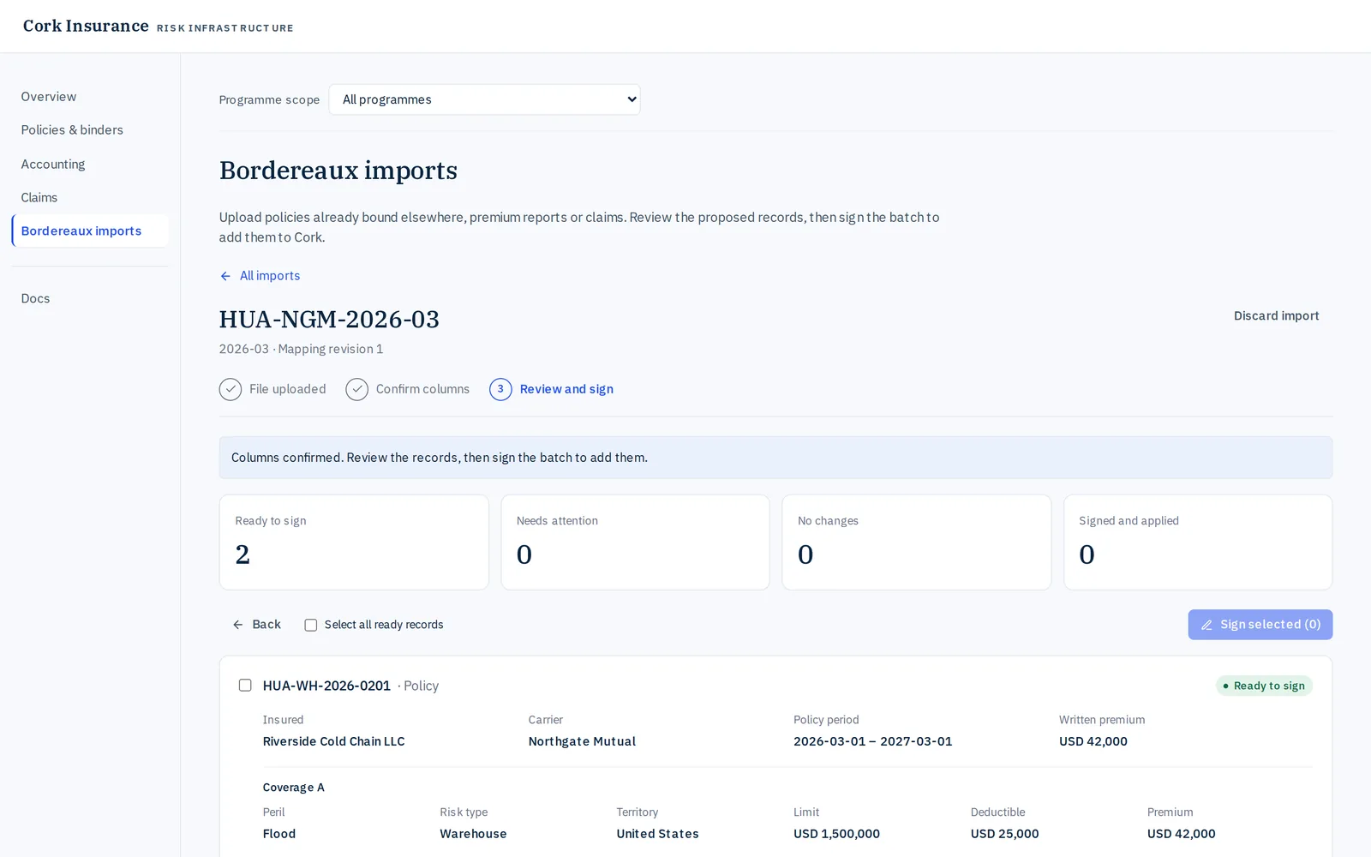Click the left arrow icon next to Back
Screen dimensions: 1371x857
[238, 625]
